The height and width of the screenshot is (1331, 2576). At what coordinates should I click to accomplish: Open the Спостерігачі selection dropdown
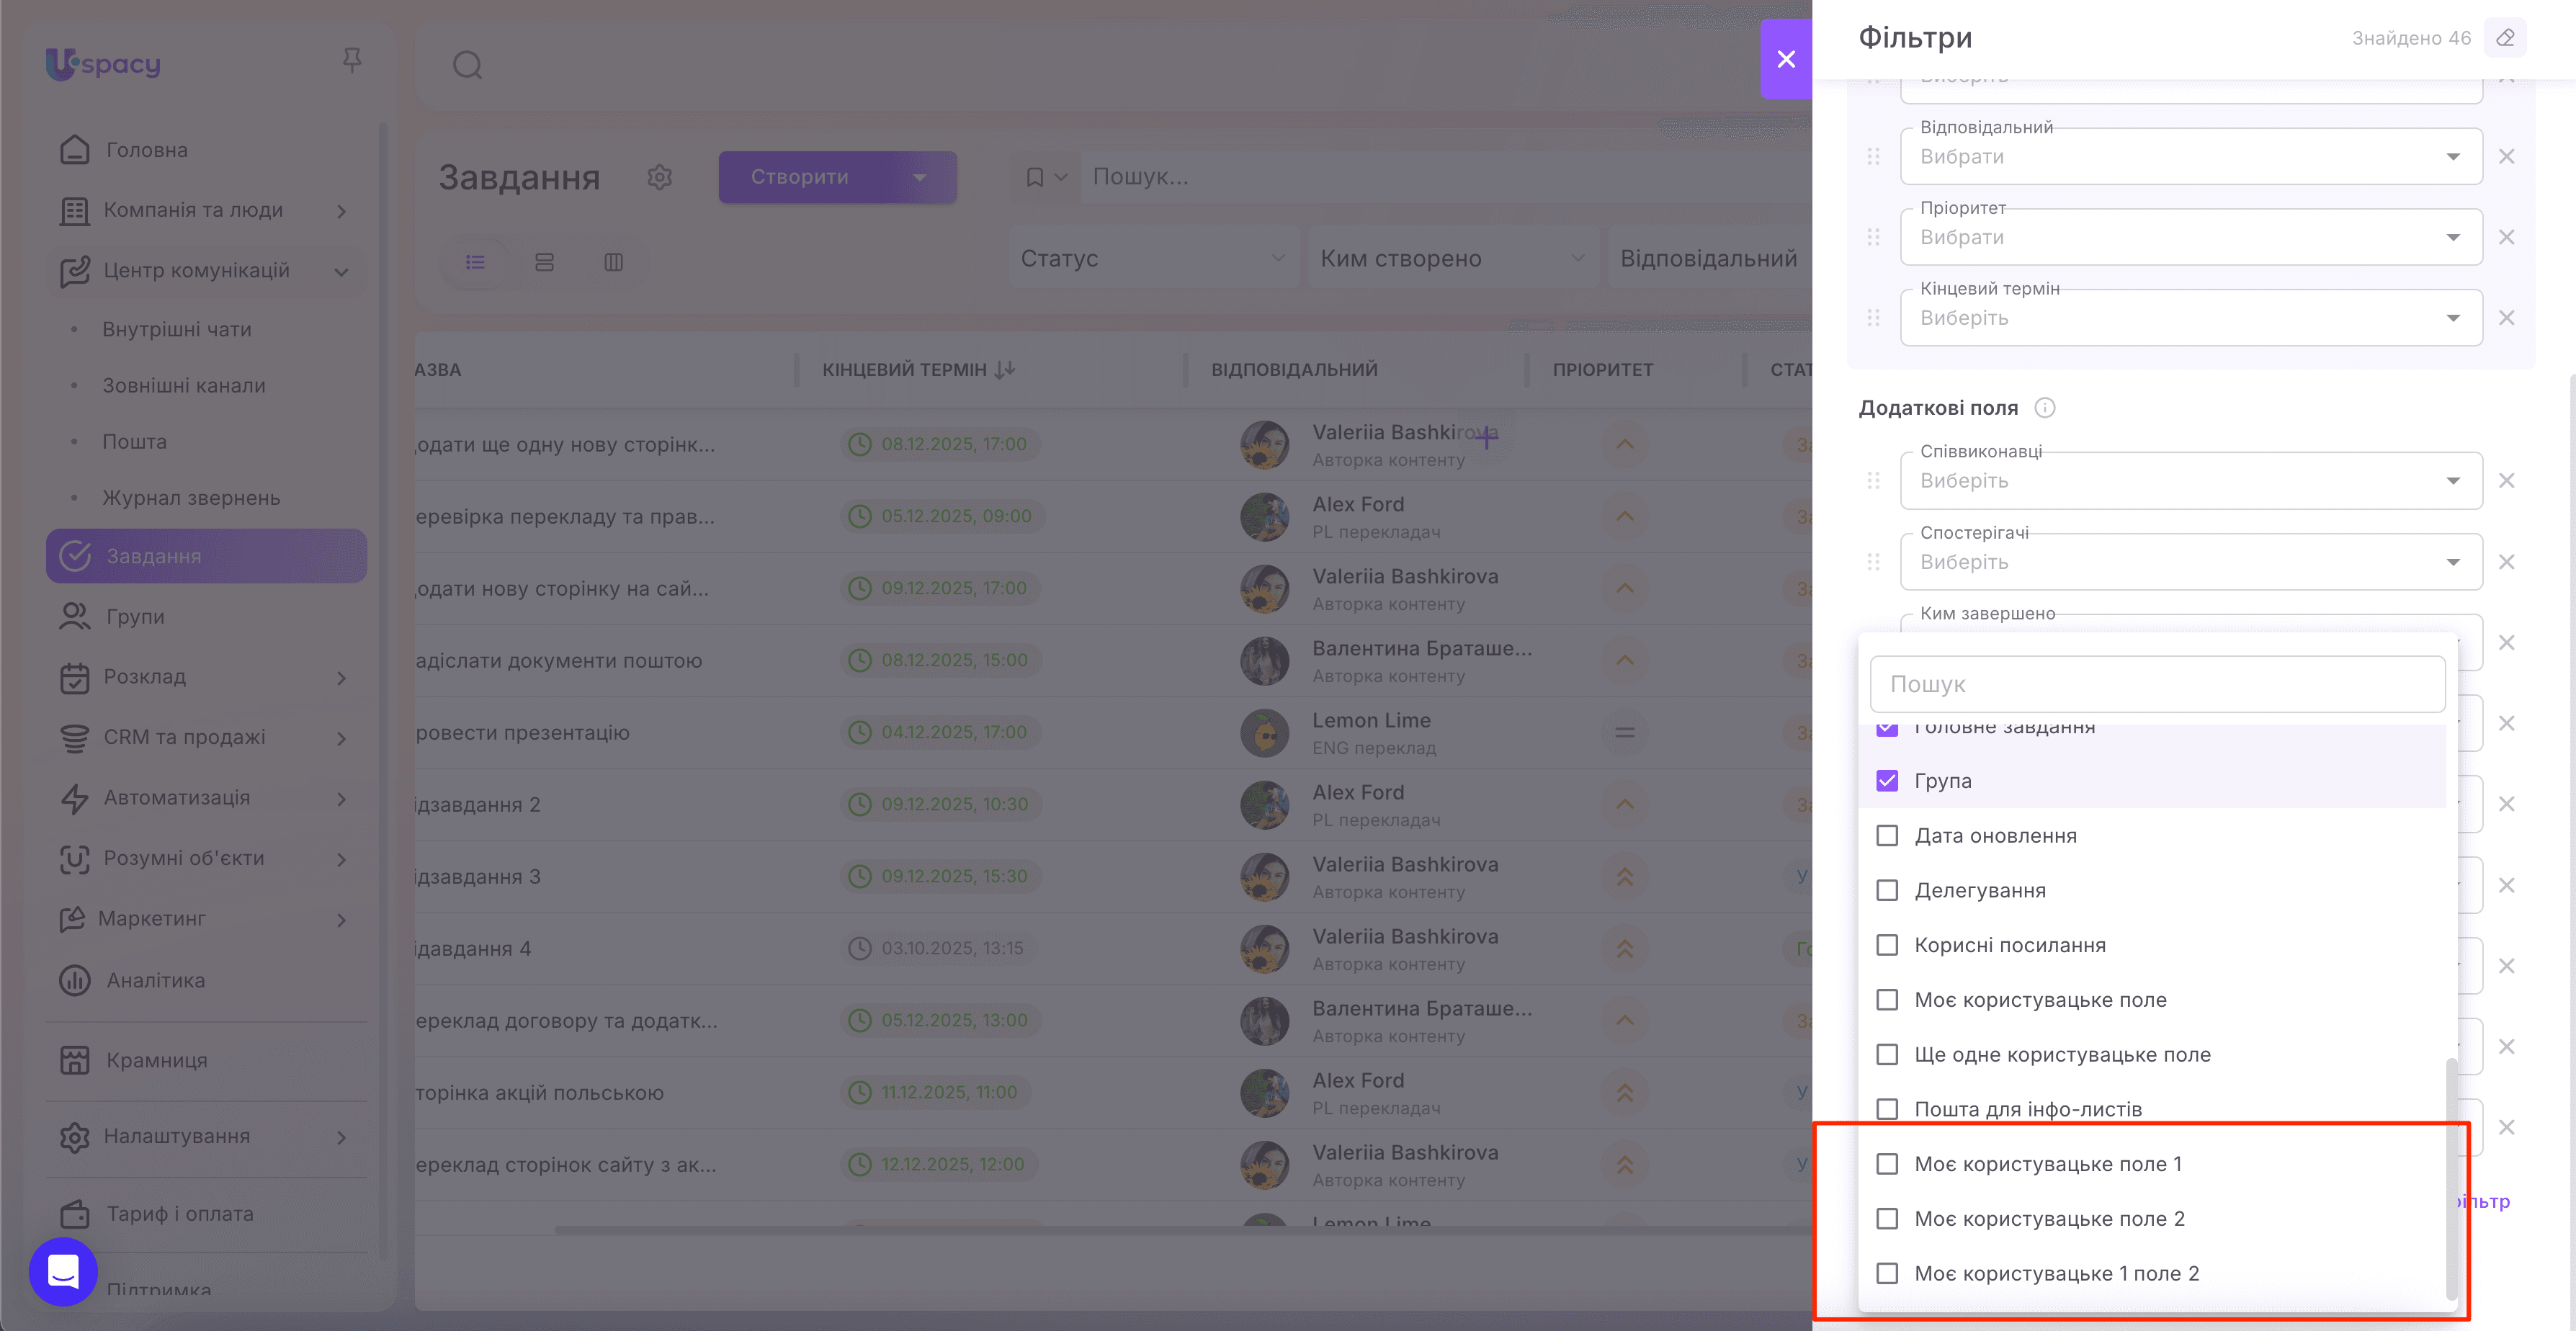(2190, 562)
